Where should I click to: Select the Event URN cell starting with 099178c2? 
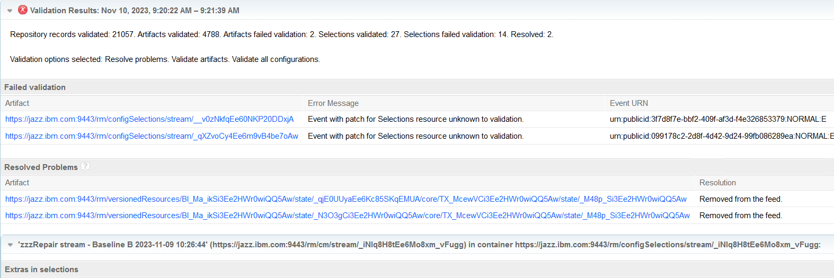[721, 136]
